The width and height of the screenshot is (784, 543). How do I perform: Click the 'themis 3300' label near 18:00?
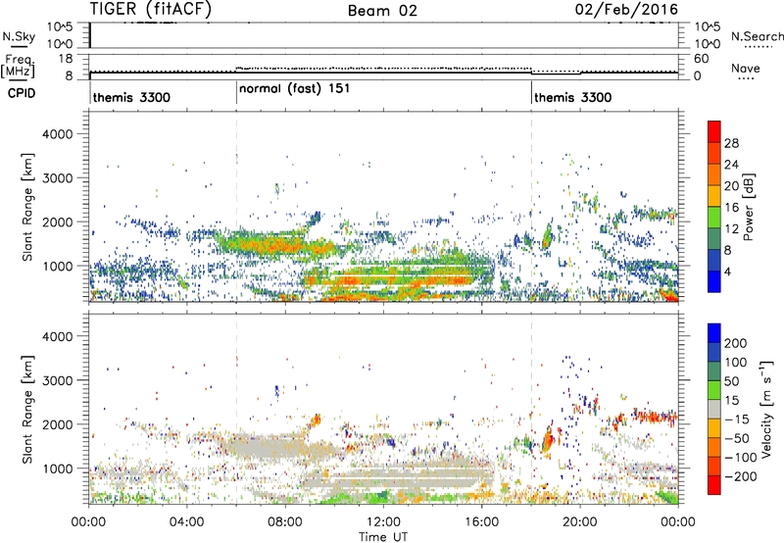tap(572, 97)
